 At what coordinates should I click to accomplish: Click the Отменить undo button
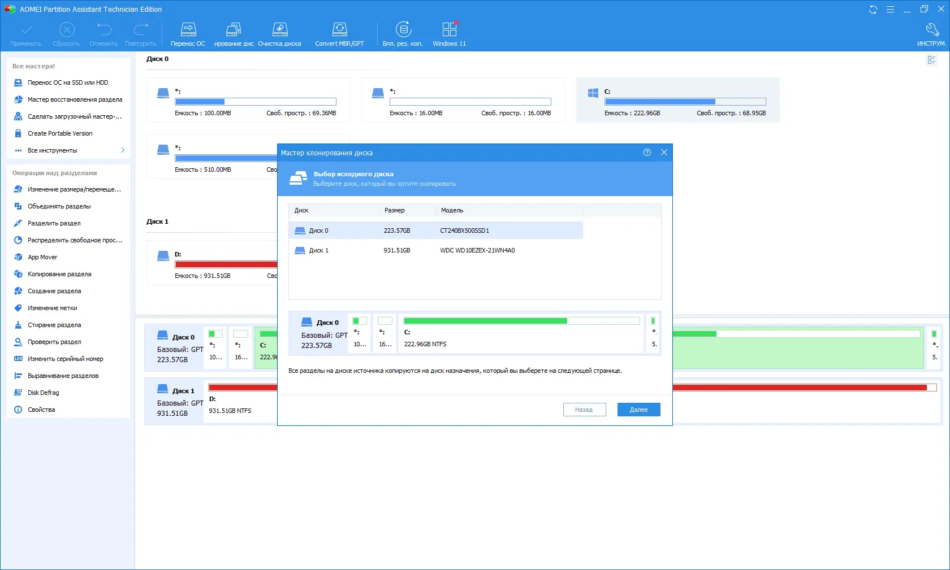[103, 34]
